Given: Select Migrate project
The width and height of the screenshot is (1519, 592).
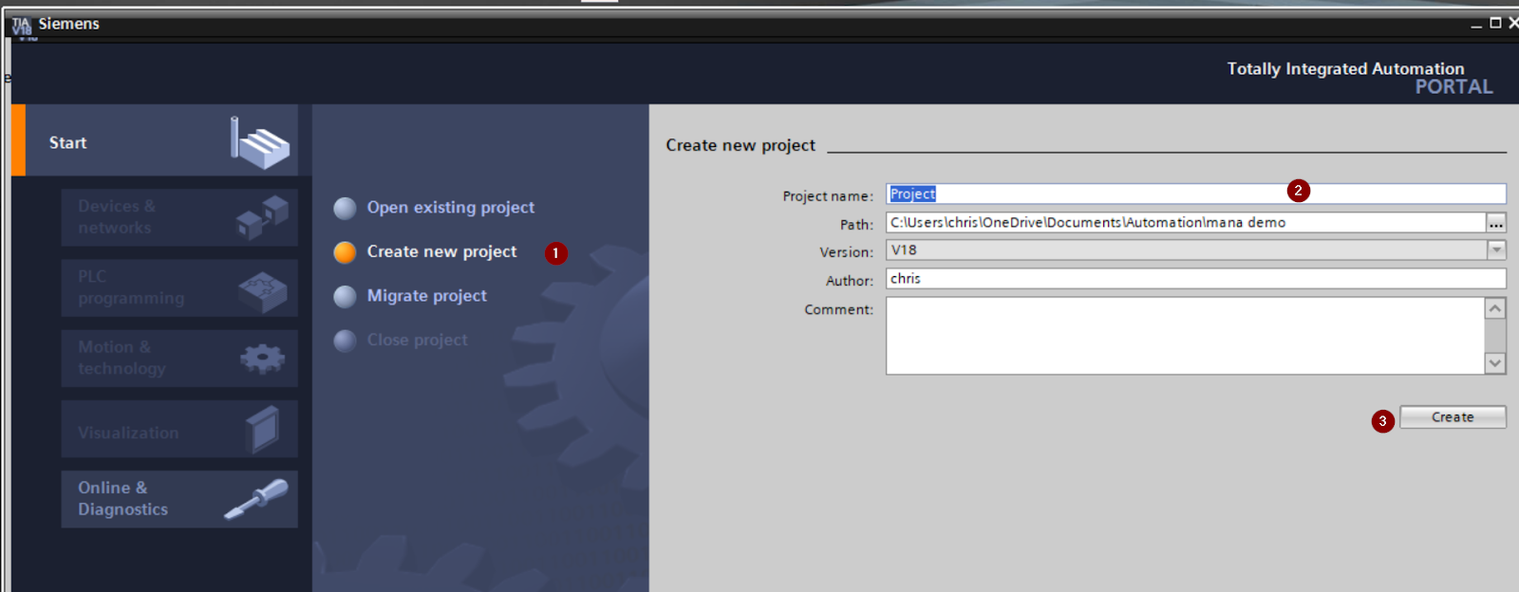Looking at the screenshot, I should [x=426, y=295].
